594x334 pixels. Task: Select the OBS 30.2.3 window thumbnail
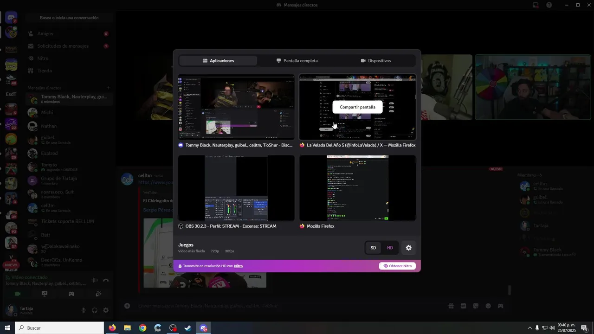click(x=236, y=188)
